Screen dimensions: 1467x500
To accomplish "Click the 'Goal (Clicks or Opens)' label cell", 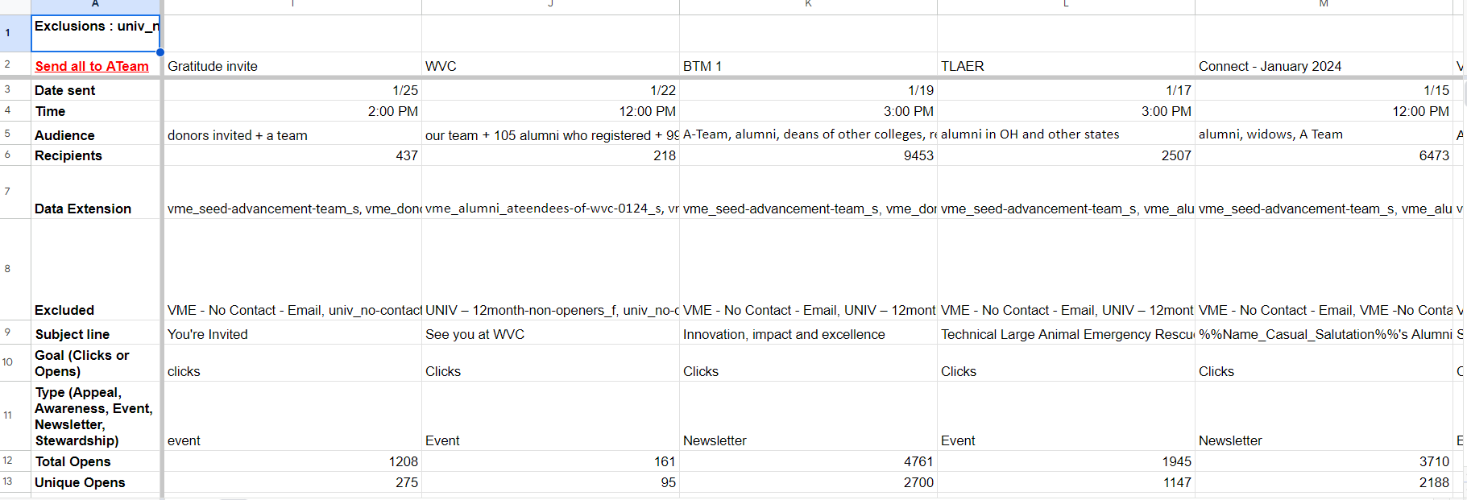I will (x=95, y=363).
